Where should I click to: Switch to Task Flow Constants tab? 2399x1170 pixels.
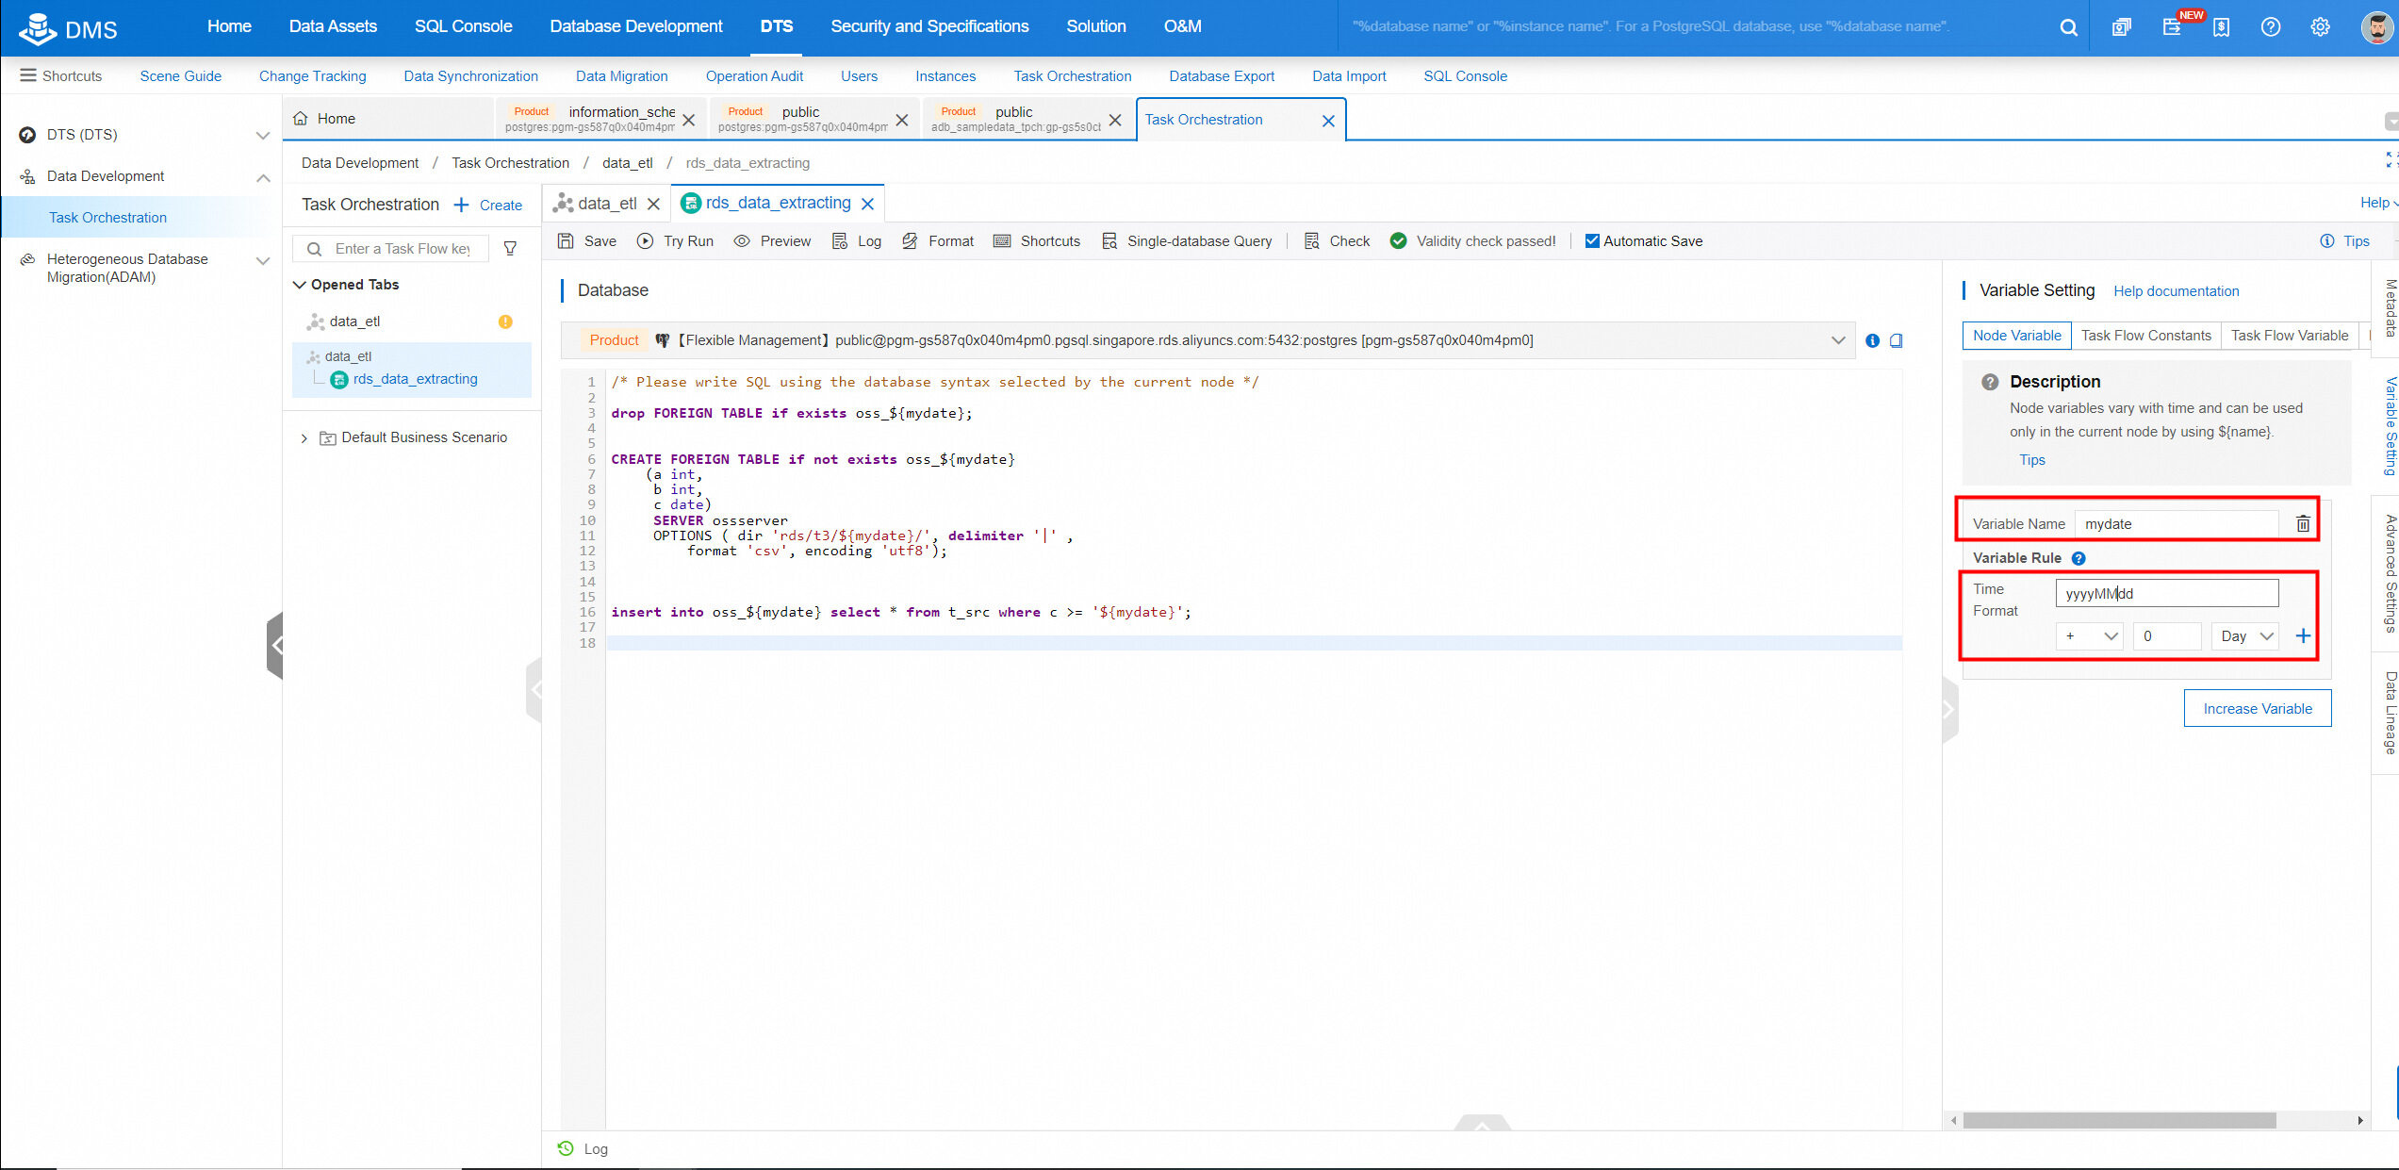(2145, 336)
